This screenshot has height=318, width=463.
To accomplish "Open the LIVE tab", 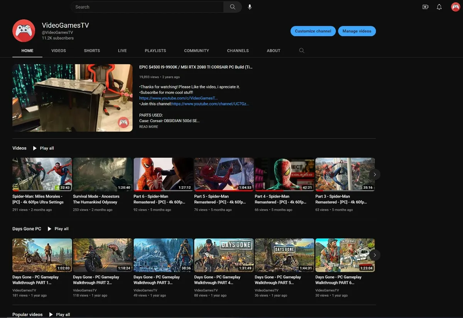I will pos(122,51).
